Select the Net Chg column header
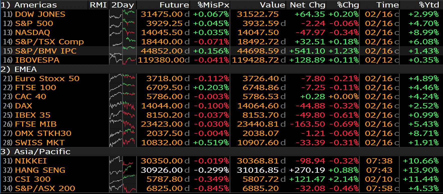443x194 pixels. pos(307,5)
